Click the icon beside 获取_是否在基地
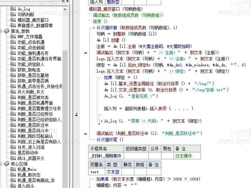Screen dimensions: 251x188 [13, 75]
